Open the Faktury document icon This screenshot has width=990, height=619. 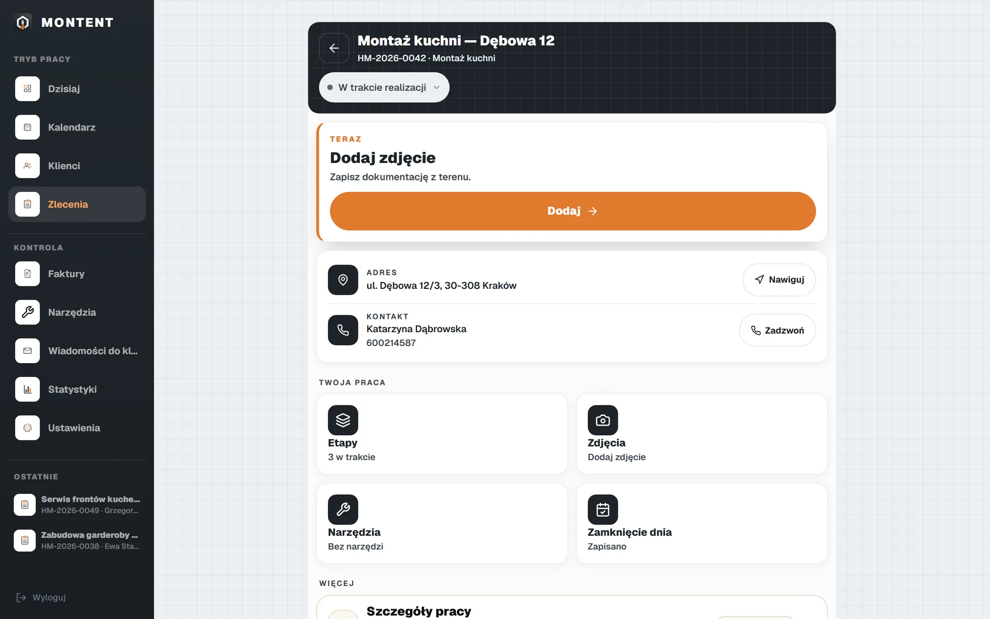[x=27, y=274]
